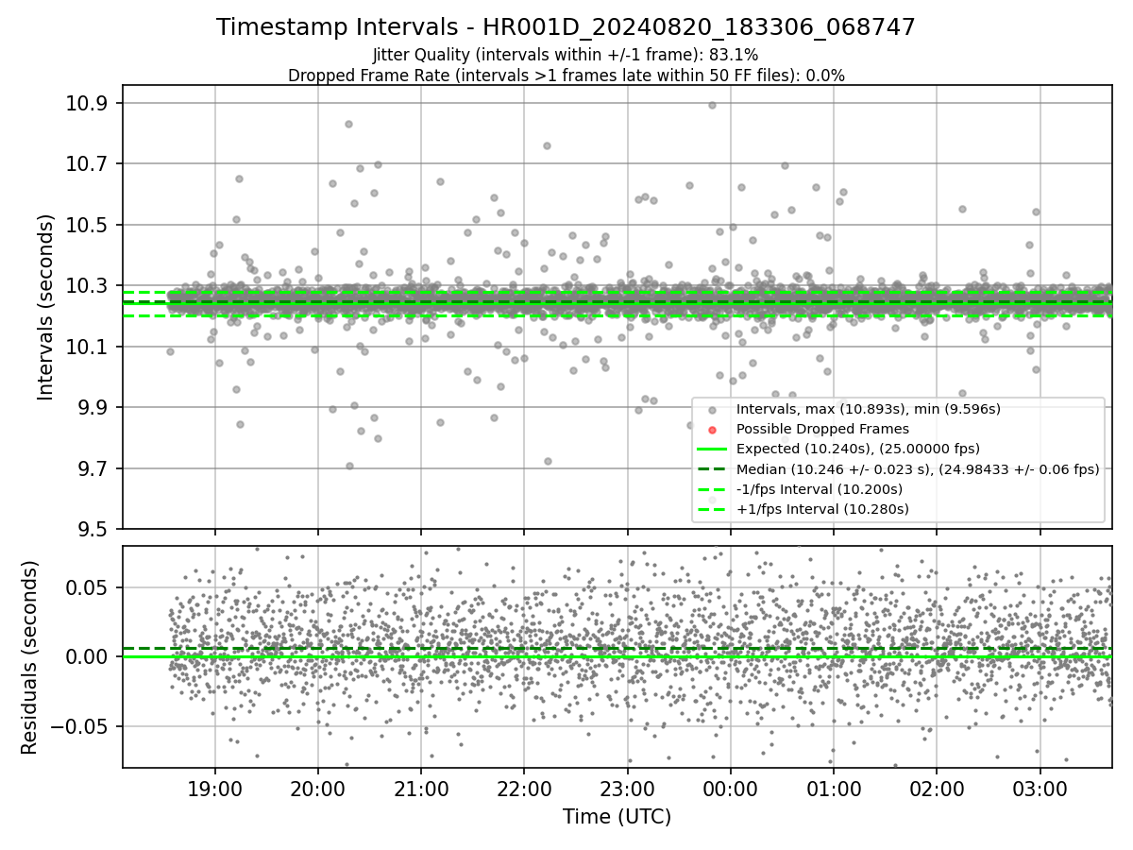Image resolution: width=1133 pixels, height=850 pixels.
Task: Click the '10.1' y-axis tick label
Action: [87, 347]
